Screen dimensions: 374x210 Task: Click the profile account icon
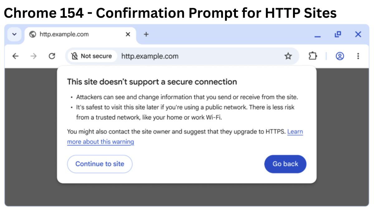coord(340,56)
